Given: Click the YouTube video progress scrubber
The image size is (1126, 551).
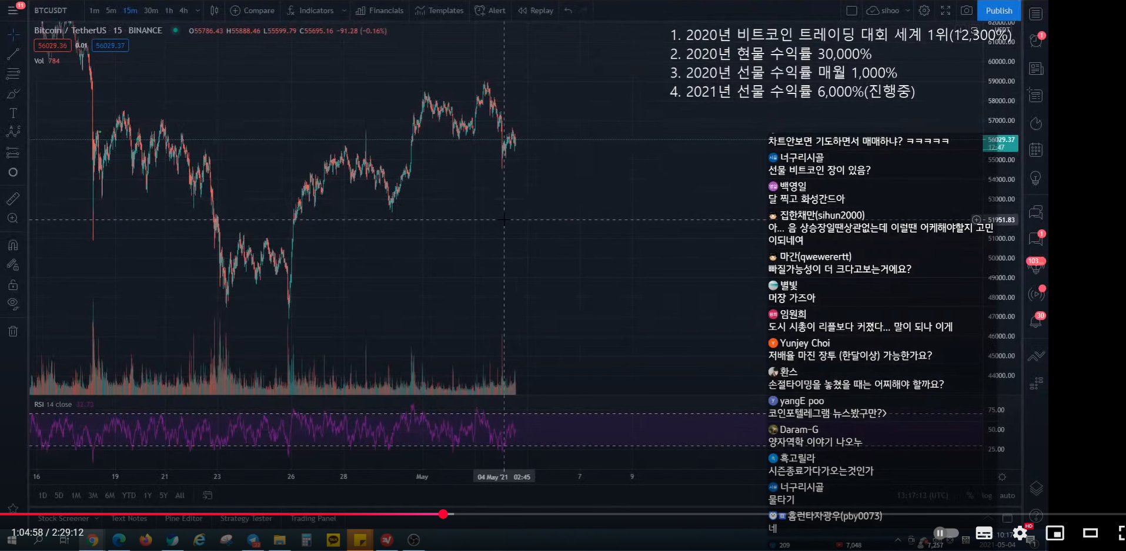Looking at the screenshot, I should click(x=443, y=514).
